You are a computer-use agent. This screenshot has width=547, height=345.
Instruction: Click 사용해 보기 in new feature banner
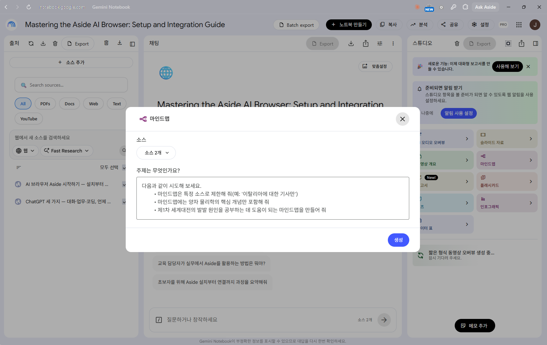[x=507, y=67]
